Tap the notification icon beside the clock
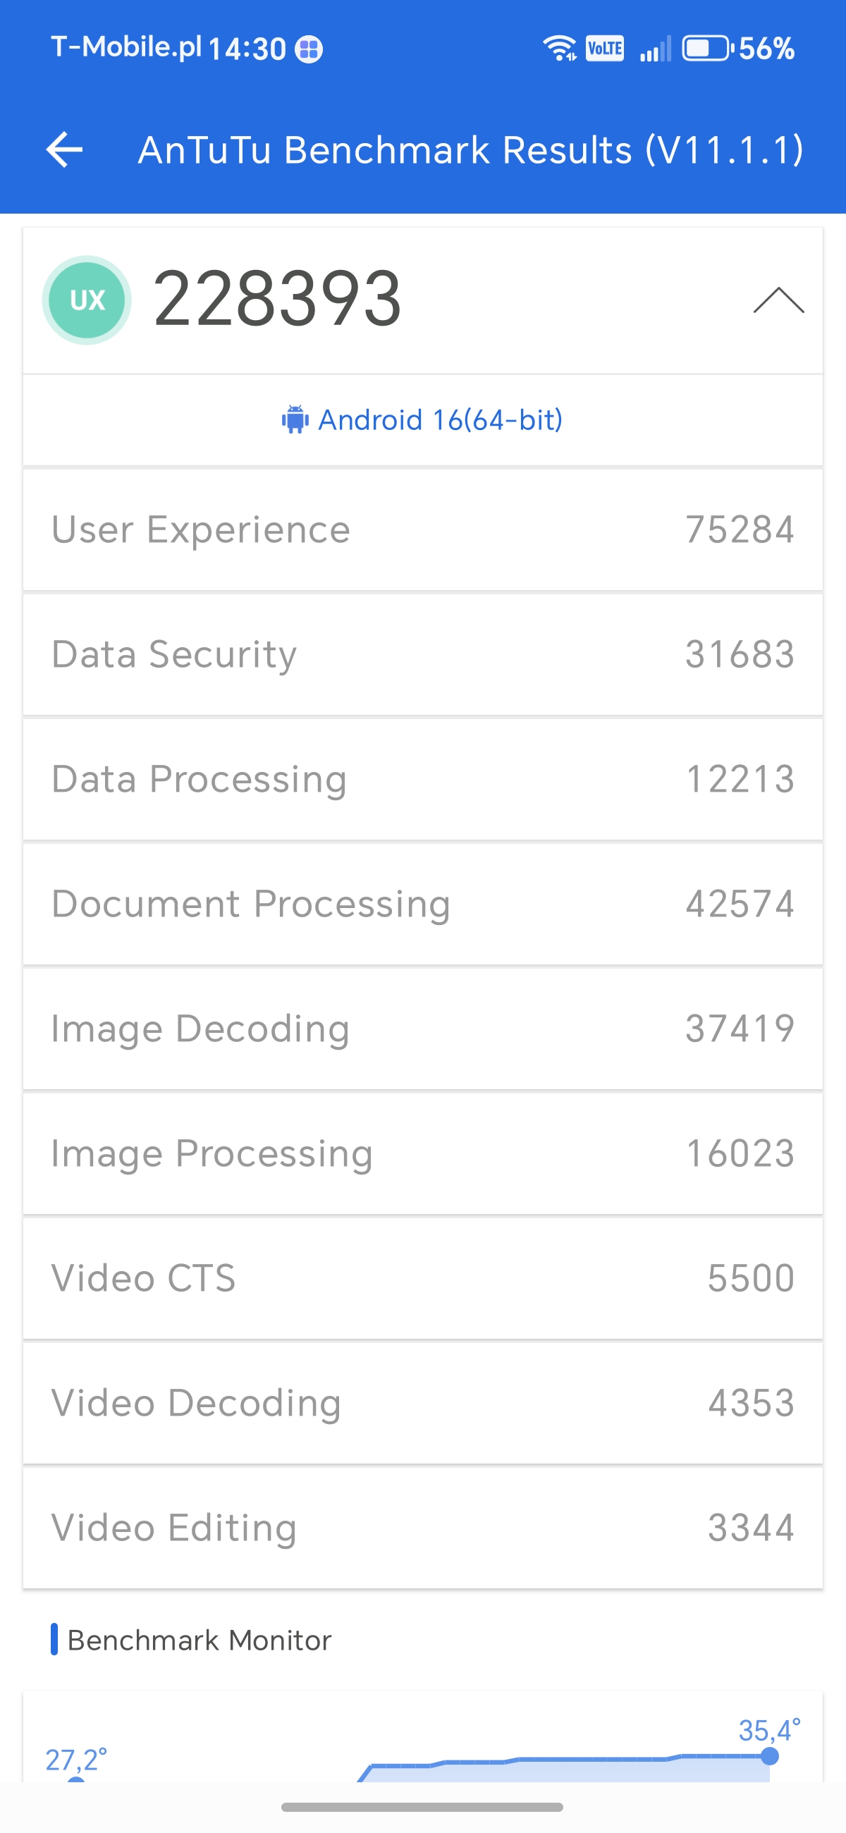 coord(309,49)
